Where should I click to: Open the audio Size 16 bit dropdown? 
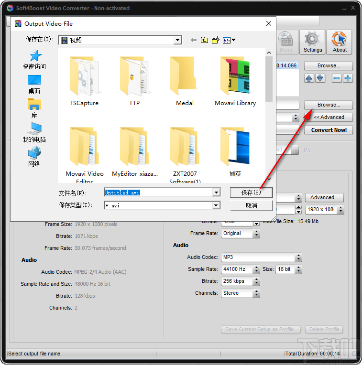[x=298, y=269]
